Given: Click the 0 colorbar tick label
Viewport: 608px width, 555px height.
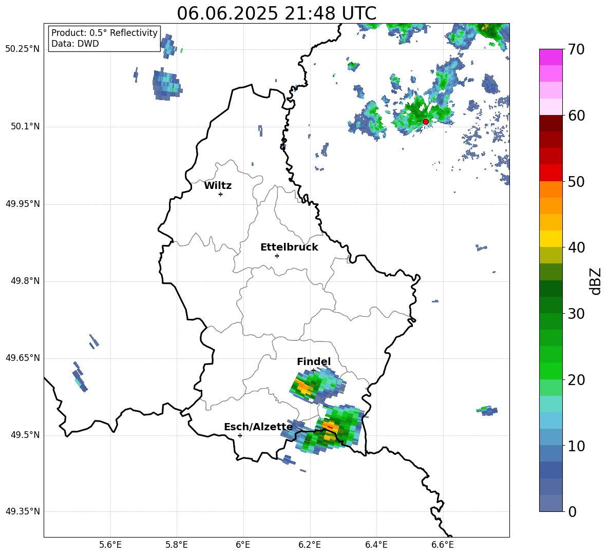Looking at the screenshot, I should pyautogui.click(x=572, y=512).
